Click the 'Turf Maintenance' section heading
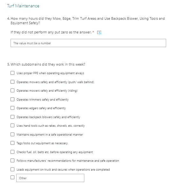 tap(23, 6)
